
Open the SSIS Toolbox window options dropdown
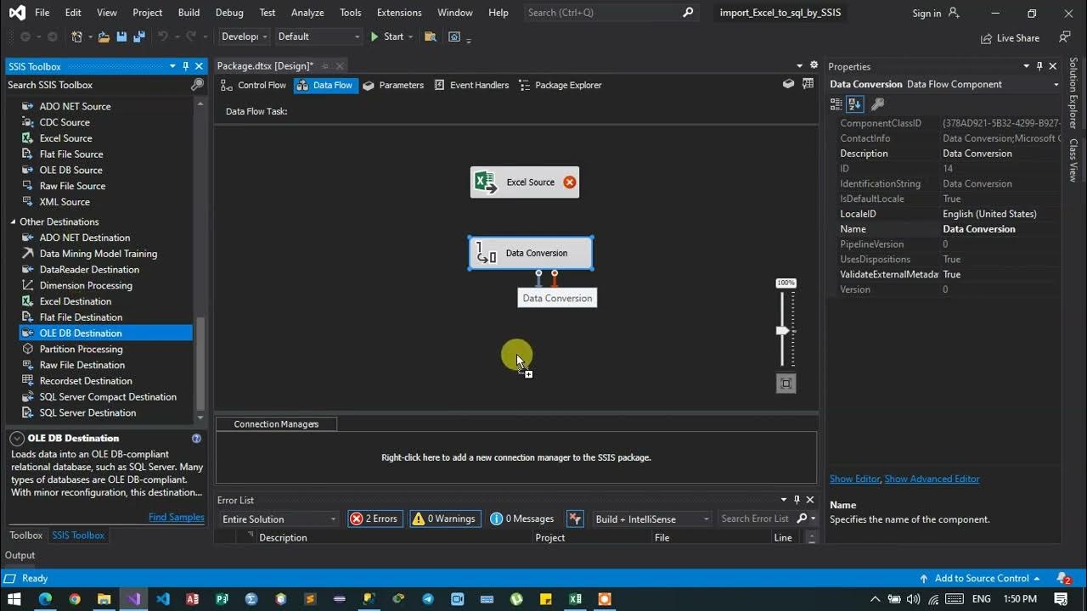(172, 66)
